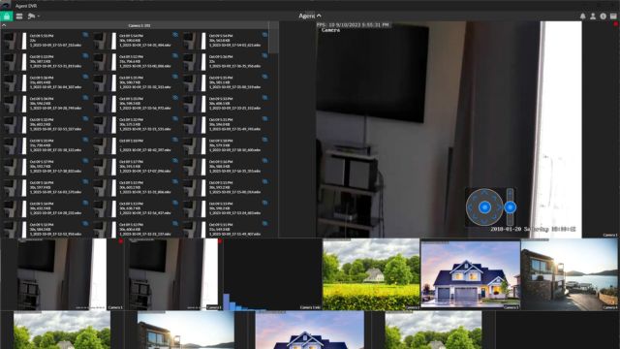Open the middle recording thumbnail in the top row
Screen dimensions: 620x349
(105, 41)
